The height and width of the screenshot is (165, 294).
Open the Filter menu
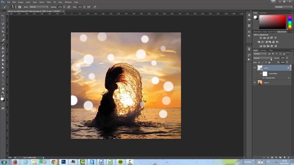coord(49,2)
